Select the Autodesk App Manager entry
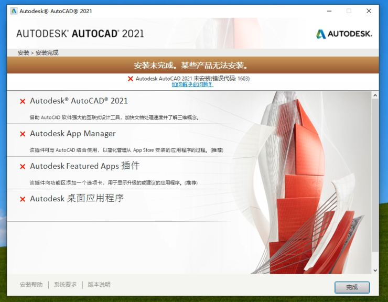This screenshot has height=302, width=388. (x=73, y=134)
